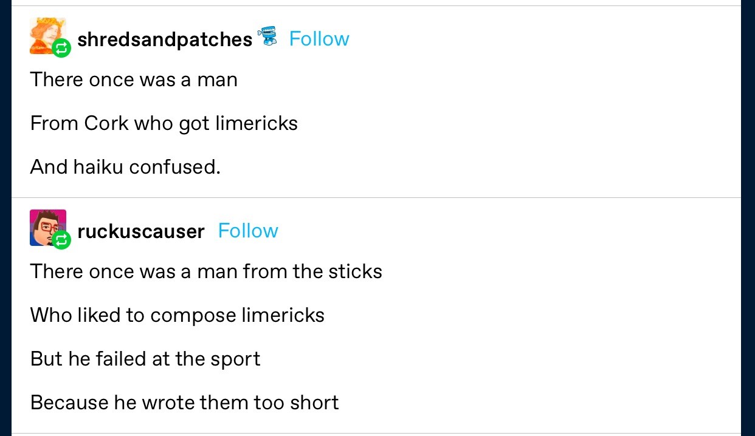Follow the user ruckuscauser

pyautogui.click(x=248, y=231)
